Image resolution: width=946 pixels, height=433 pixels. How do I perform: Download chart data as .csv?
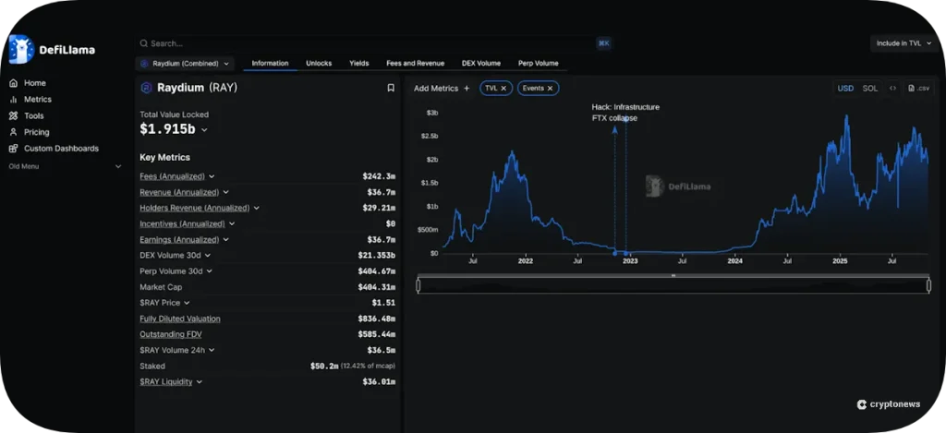coord(917,89)
